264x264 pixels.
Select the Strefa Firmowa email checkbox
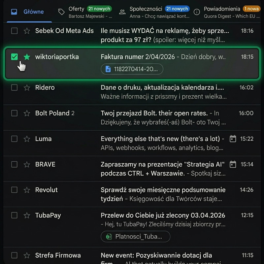14,255
